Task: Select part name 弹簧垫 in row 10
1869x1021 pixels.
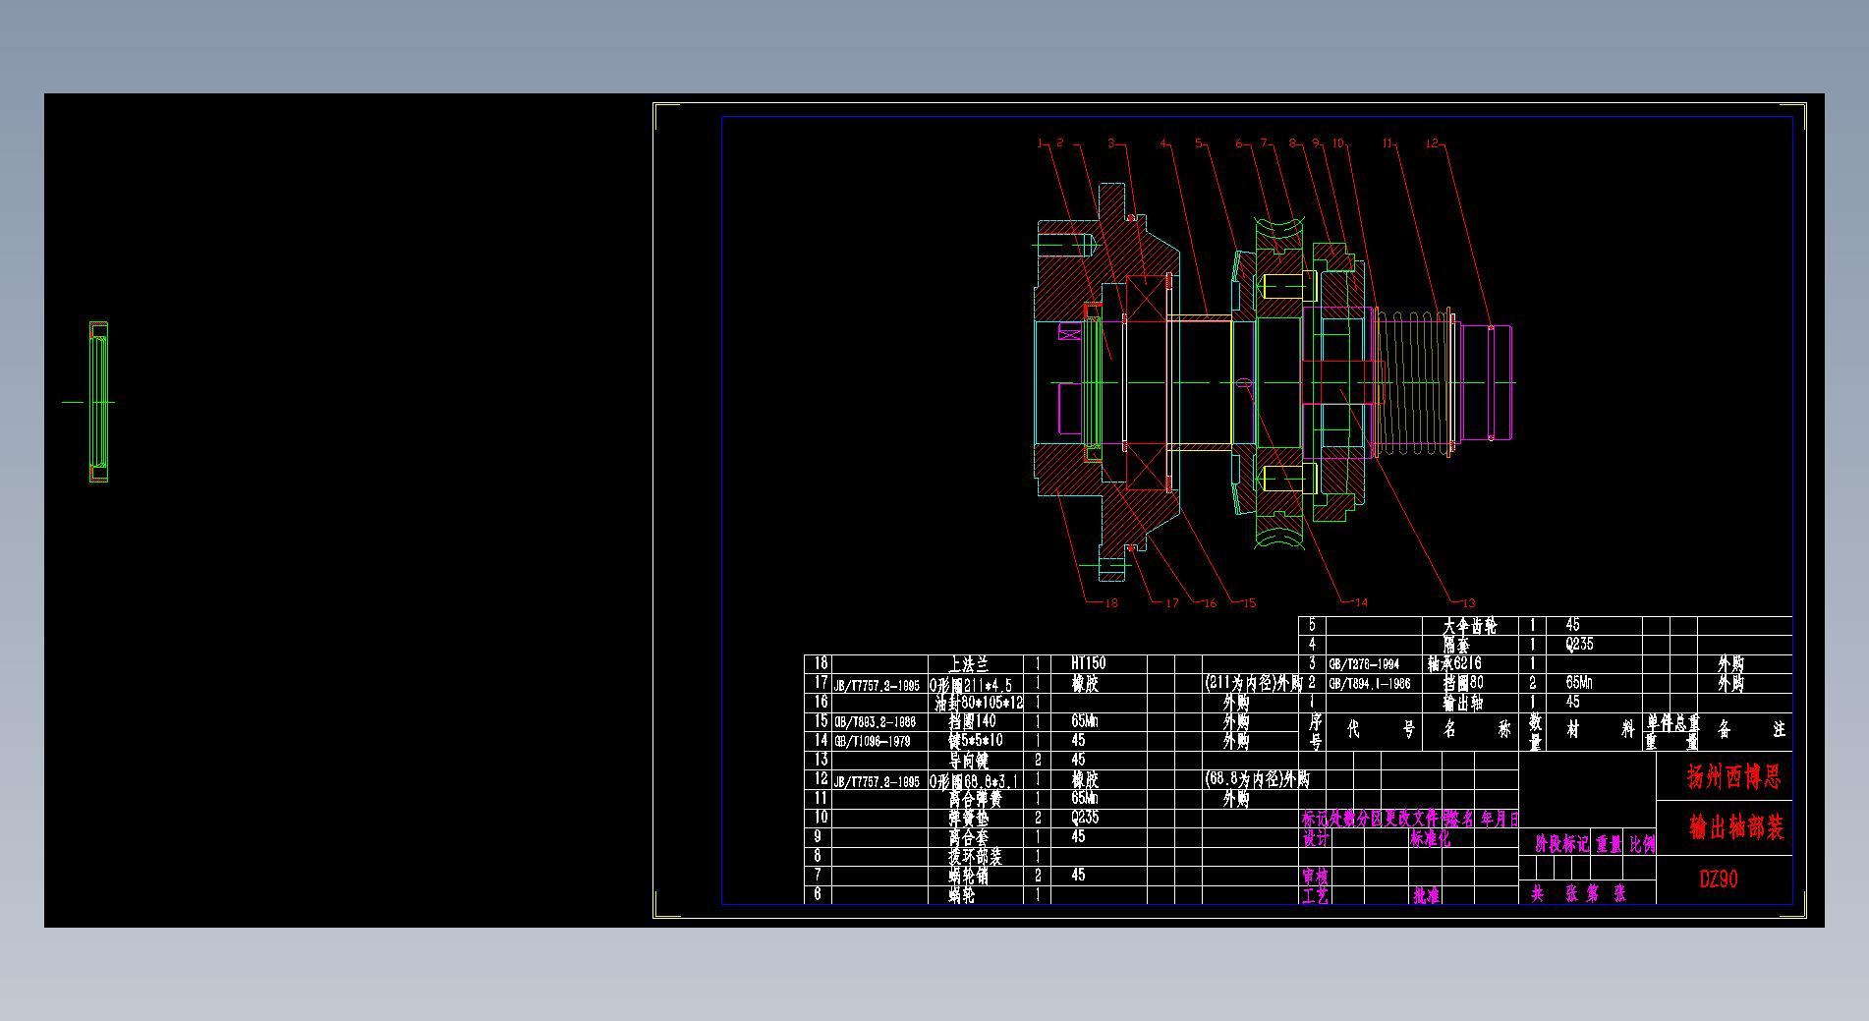Action: pos(968,818)
